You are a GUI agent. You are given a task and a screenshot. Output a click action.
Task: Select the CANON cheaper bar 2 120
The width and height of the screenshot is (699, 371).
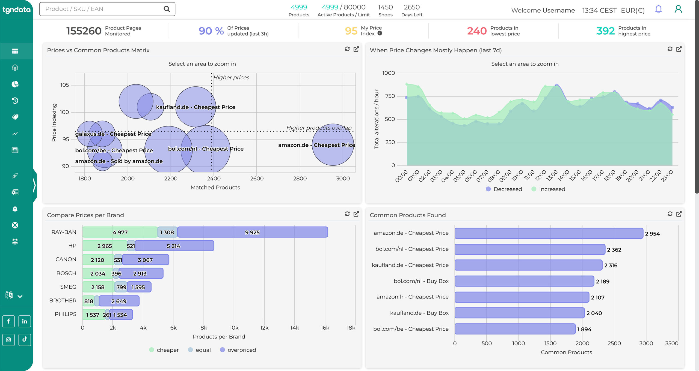click(x=98, y=260)
